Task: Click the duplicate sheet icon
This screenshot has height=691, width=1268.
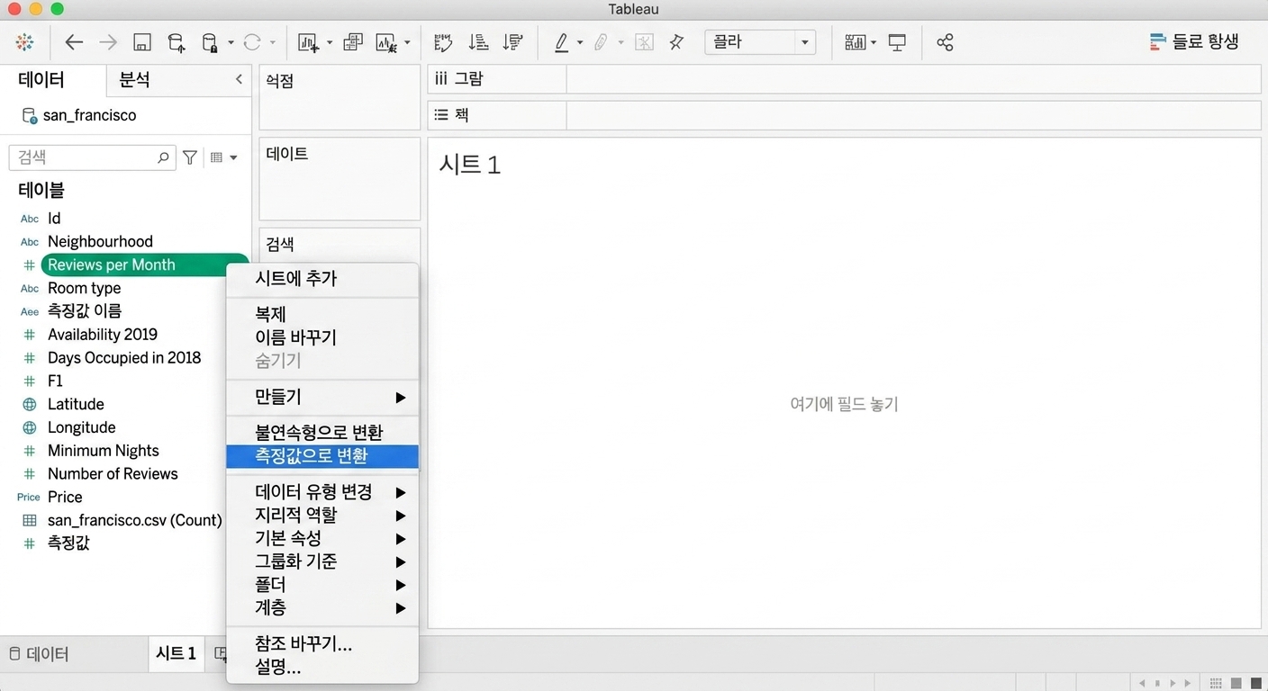Action: click(353, 42)
